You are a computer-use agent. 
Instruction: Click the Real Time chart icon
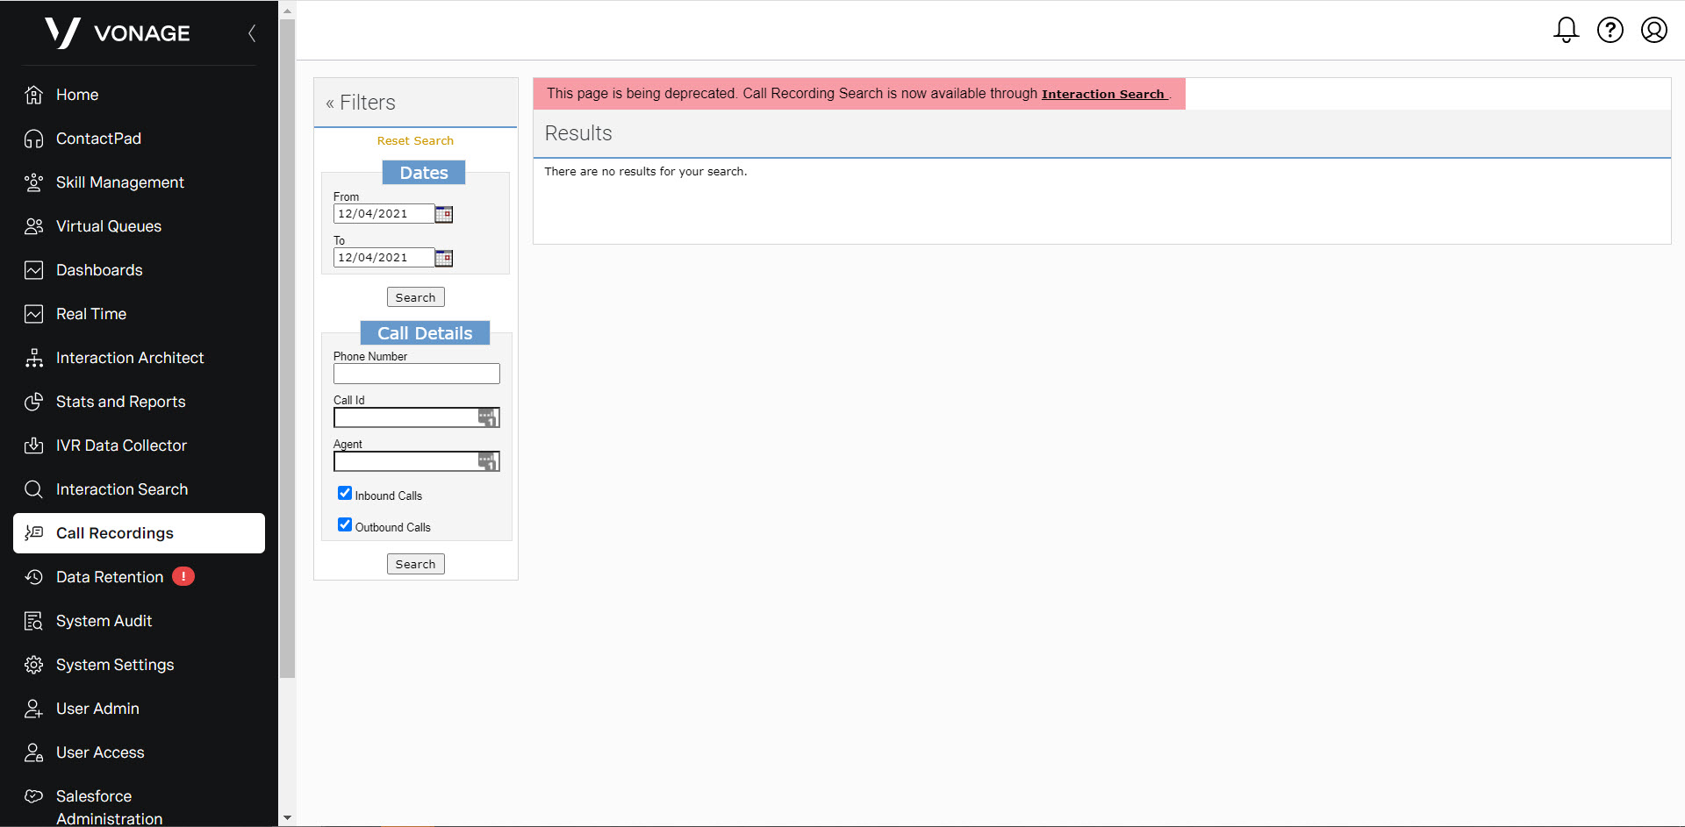pyautogui.click(x=33, y=314)
